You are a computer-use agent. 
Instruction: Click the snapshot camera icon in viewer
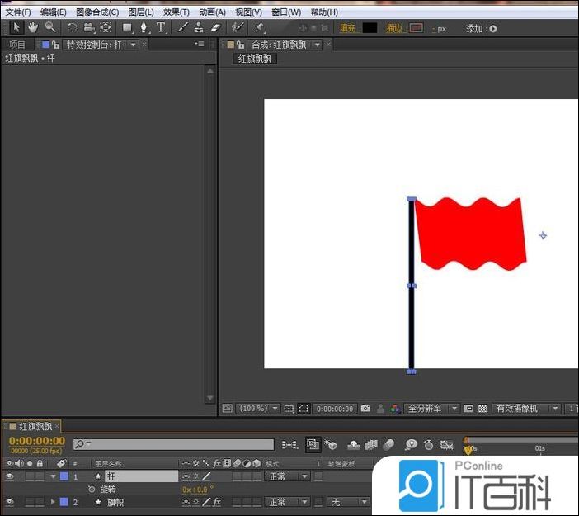365,409
